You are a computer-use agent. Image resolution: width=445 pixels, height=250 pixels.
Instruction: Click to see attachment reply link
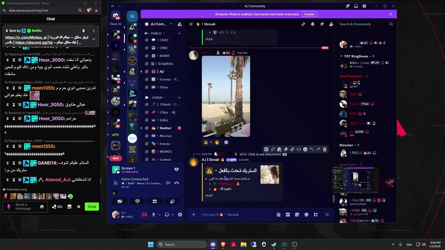[x=265, y=154]
